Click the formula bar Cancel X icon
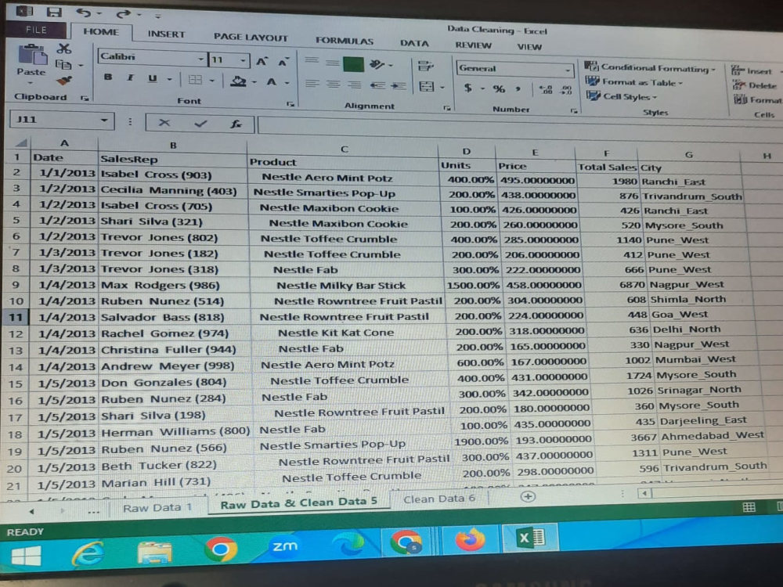 tap(164, 122)
